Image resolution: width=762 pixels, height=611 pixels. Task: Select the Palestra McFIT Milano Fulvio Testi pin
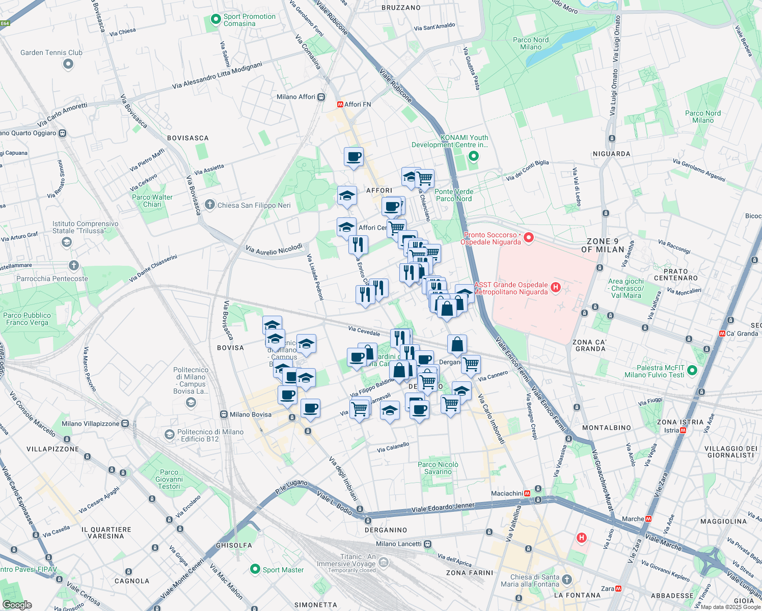point(692,371)
